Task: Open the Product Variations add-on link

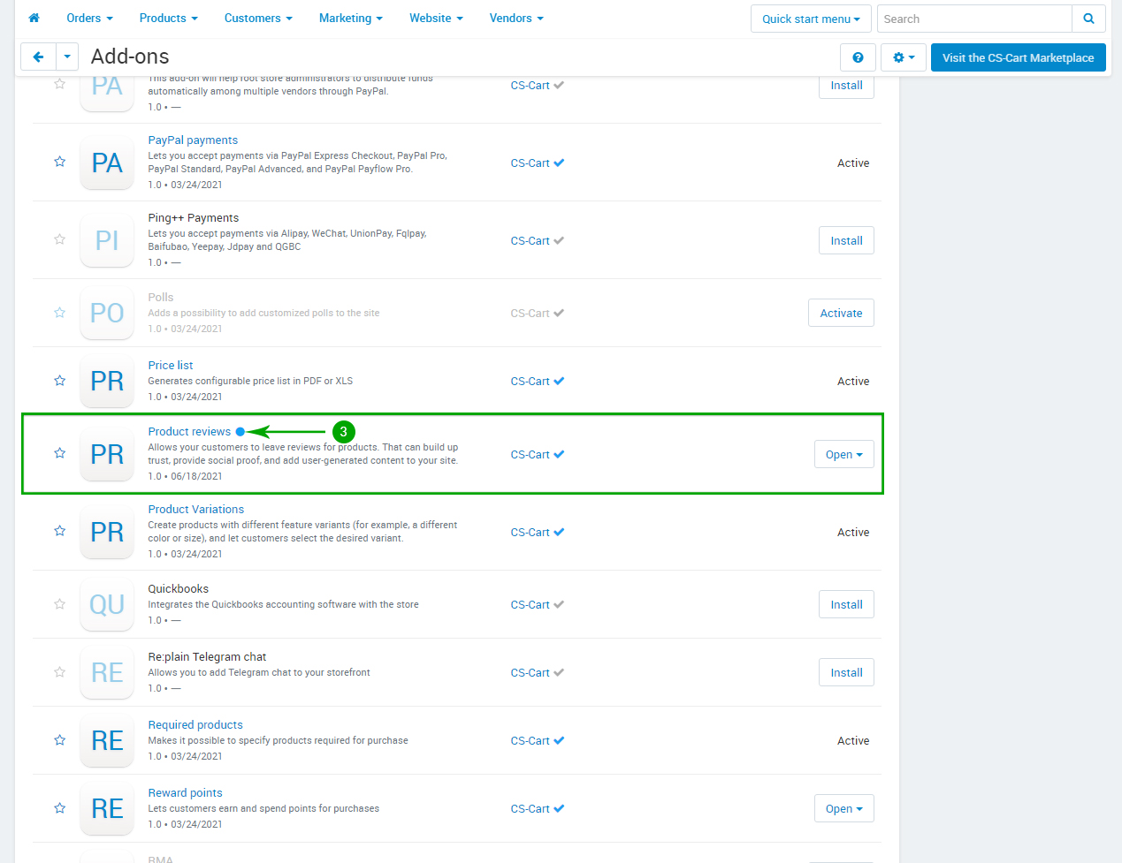Action: click(195, 510)
